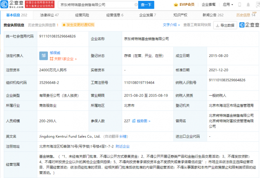This screenshot has width=260, height=178.
Task: Click the Qcc.com logo icon
Action: (x=4, y=5)
